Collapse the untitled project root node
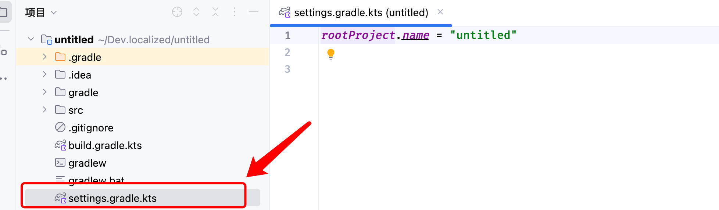This screenshot has height=210, width=719. (x=31, y=39)
